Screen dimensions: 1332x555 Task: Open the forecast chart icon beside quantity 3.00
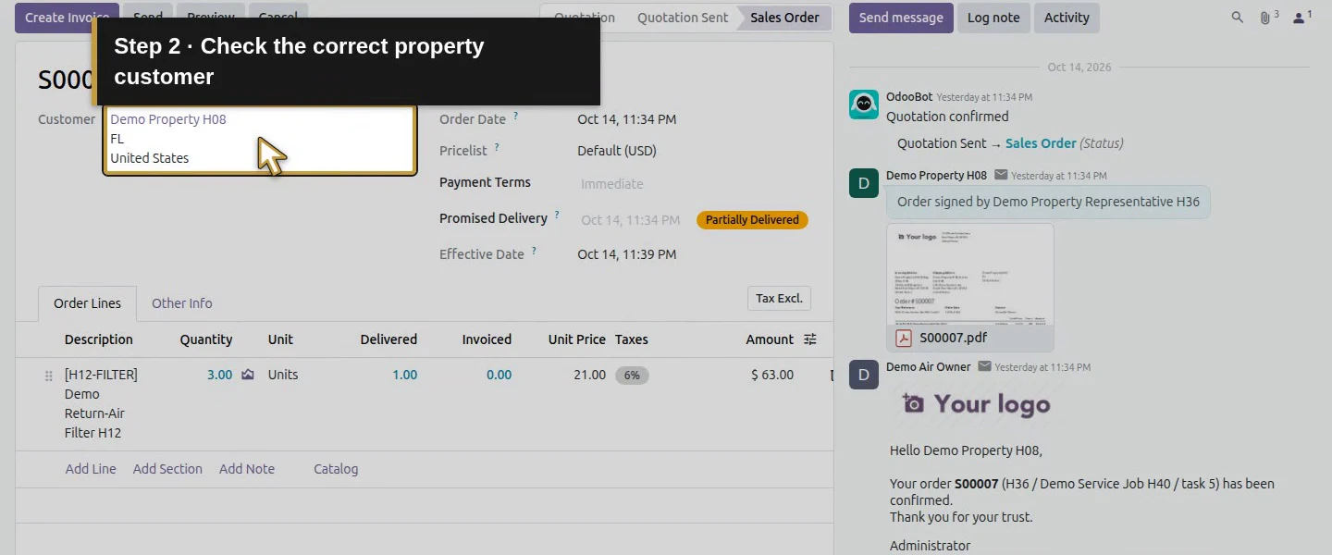248,375
